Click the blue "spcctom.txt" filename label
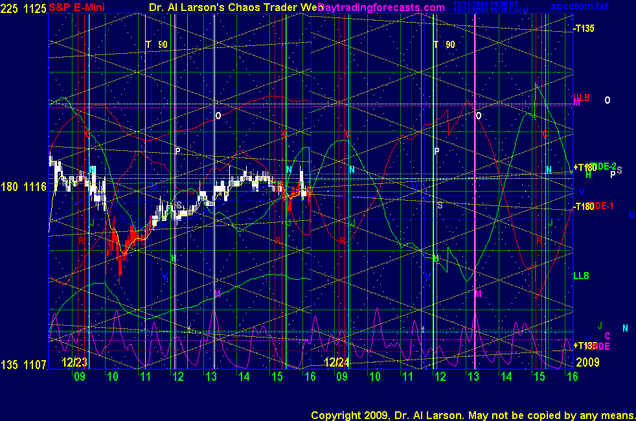Image resolution: width=636 pixels, height=421 pixels. pos(579,6)
